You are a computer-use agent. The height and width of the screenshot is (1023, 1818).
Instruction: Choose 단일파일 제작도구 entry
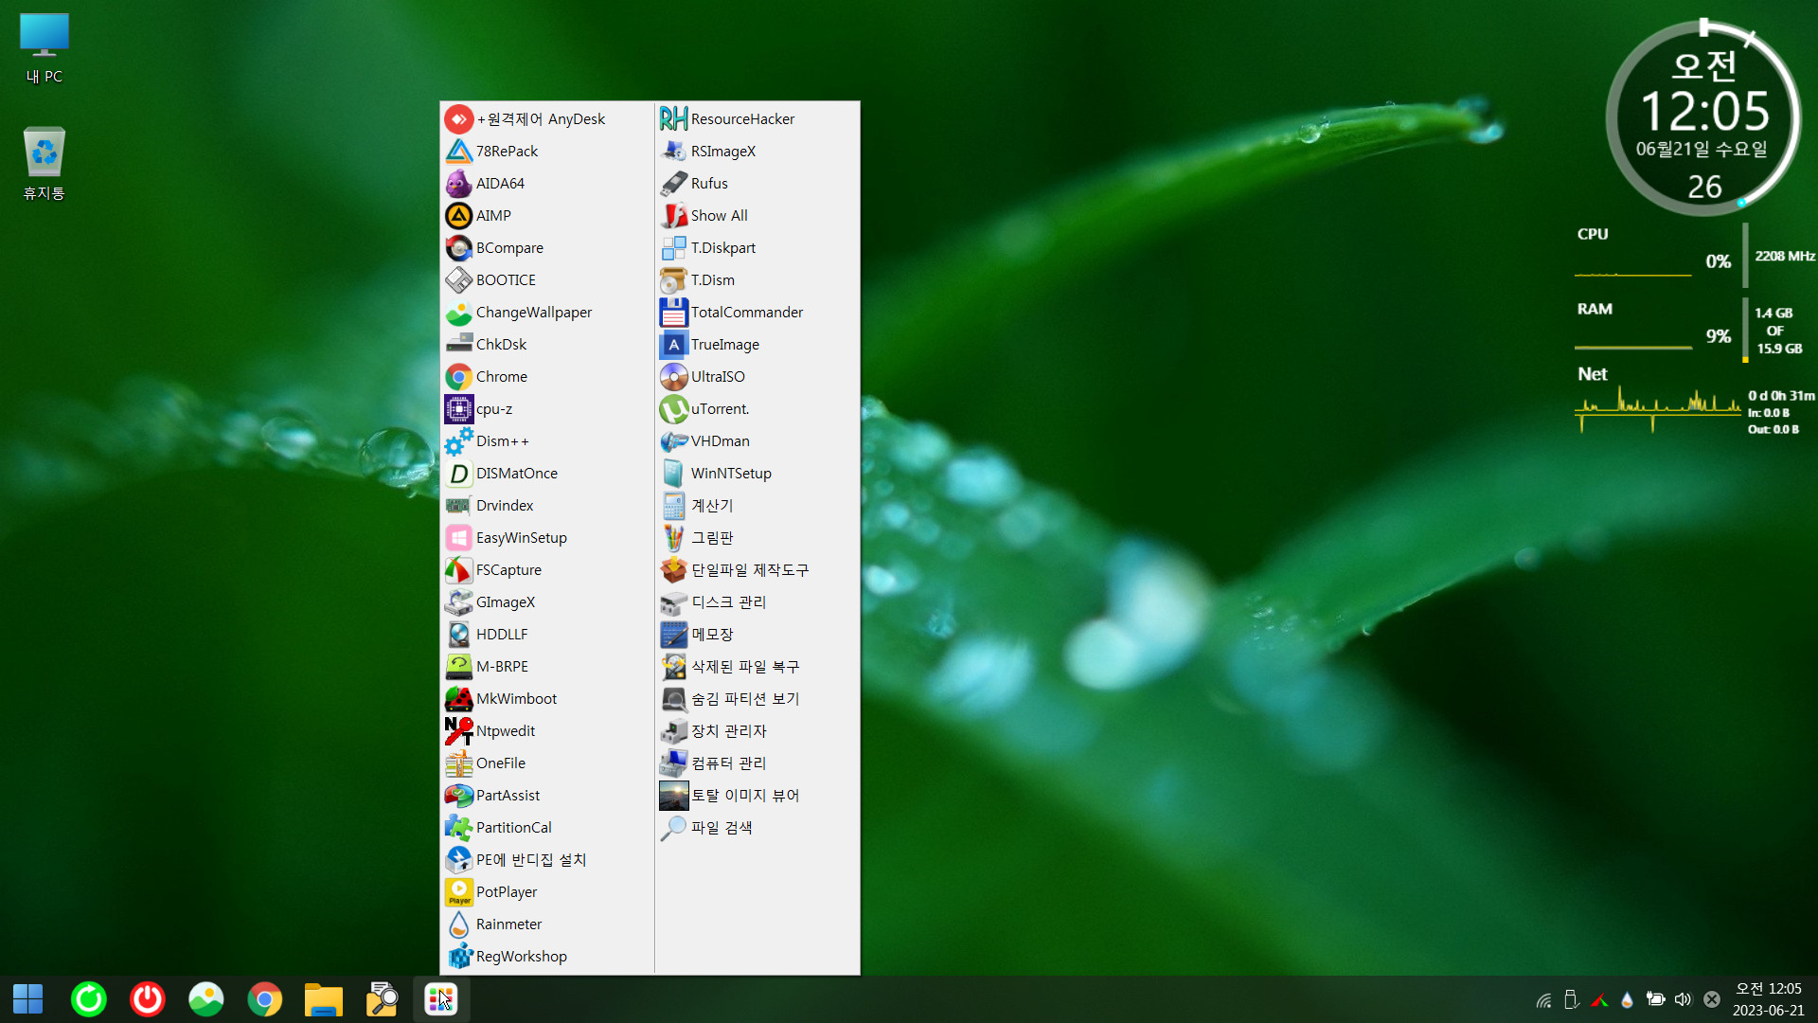click(757, 570)
